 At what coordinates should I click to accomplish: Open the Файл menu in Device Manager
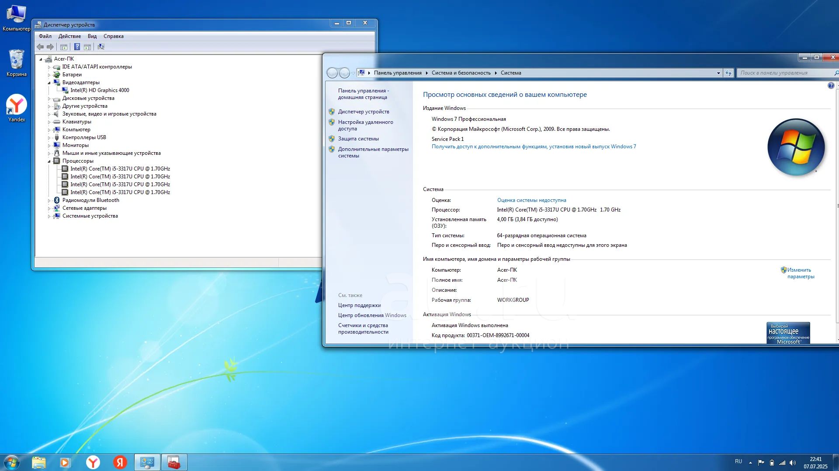(x=45, y=36)
